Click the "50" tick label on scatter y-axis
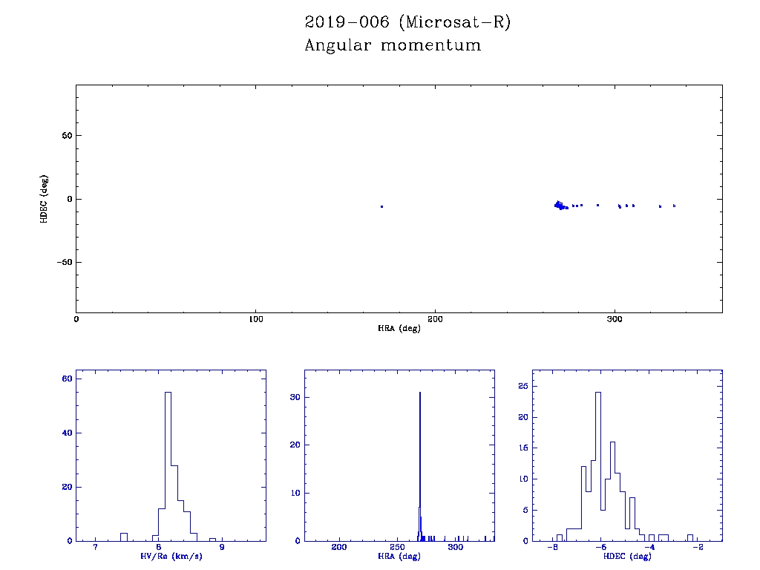This screenshot has height=570, width=760. pyautogui.click(x=65, y=136)
